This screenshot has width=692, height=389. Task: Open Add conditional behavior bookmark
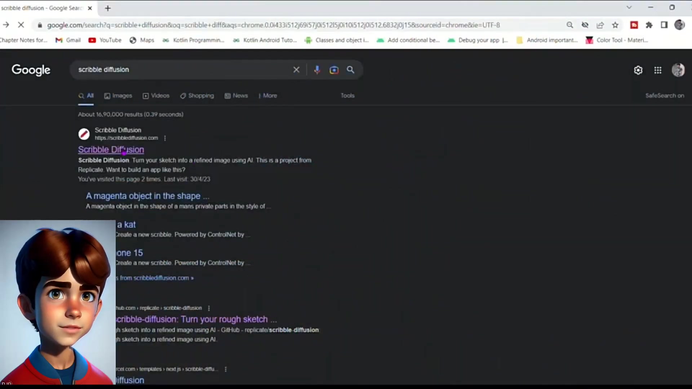408,40
